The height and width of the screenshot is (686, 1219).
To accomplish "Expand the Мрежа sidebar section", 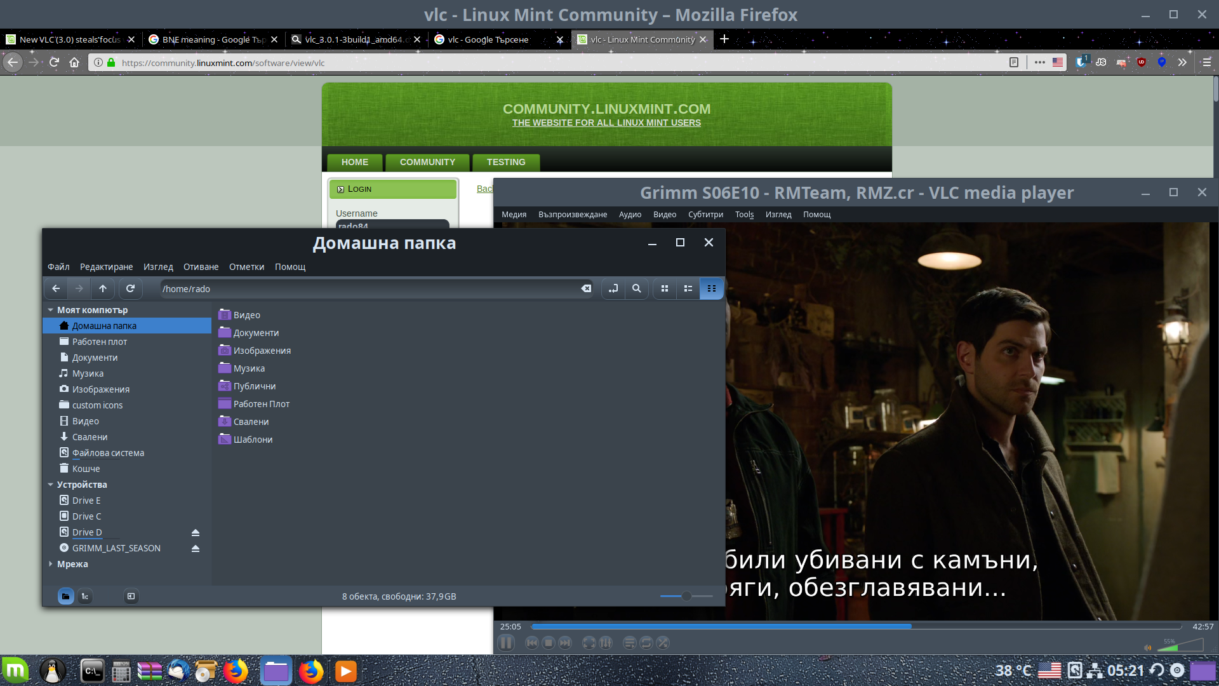I will pyautogui.click(x=51, y=564).
